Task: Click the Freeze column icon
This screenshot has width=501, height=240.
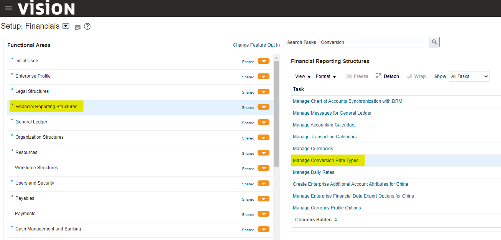Action: (x=349, y=76)
